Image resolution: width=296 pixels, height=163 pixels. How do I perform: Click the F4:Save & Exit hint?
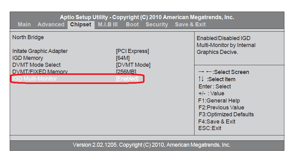(x=217, y=121)
